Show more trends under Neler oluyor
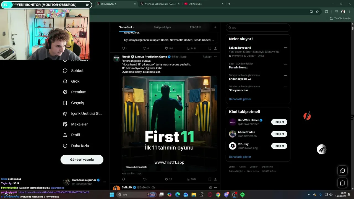Screen dimensions: 354x199 point(240,99)
